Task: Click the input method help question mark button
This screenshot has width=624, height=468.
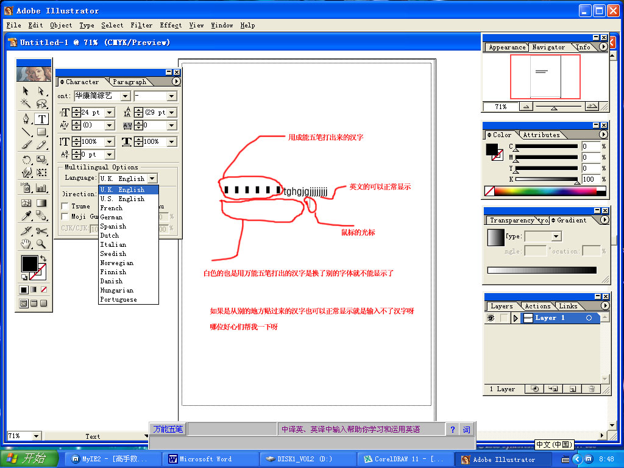Action: tap(453, 430)
